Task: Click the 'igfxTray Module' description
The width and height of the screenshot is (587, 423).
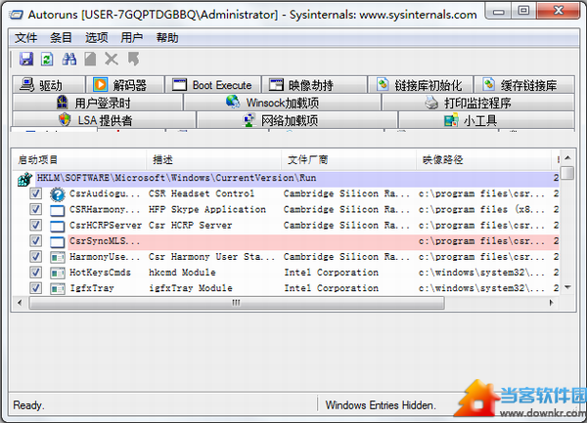Action: pos(191,288)
